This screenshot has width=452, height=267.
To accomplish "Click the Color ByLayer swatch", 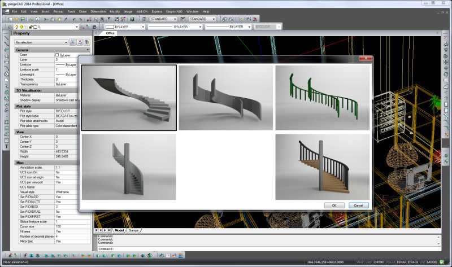I will 57,55.
